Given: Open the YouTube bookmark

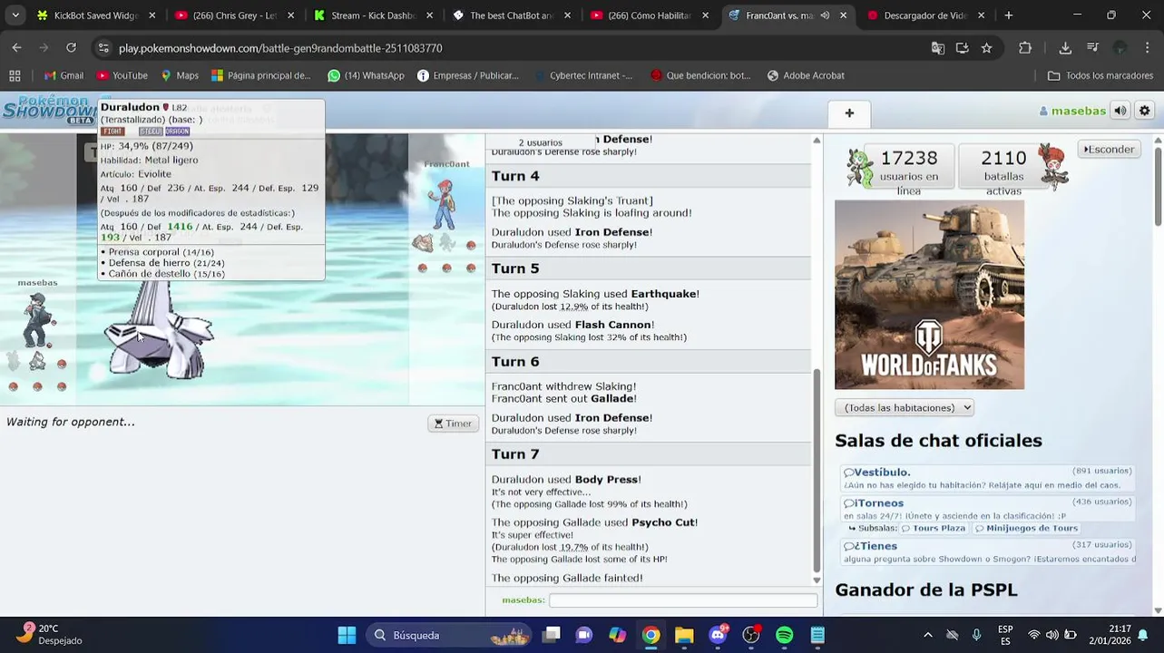Looking at the screenshot, I should coord(122,75).
